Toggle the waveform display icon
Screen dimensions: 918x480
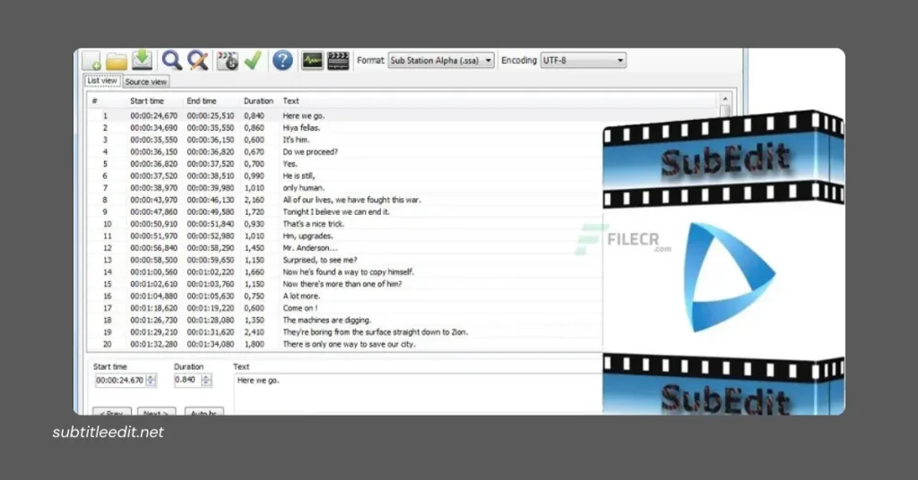312,60
